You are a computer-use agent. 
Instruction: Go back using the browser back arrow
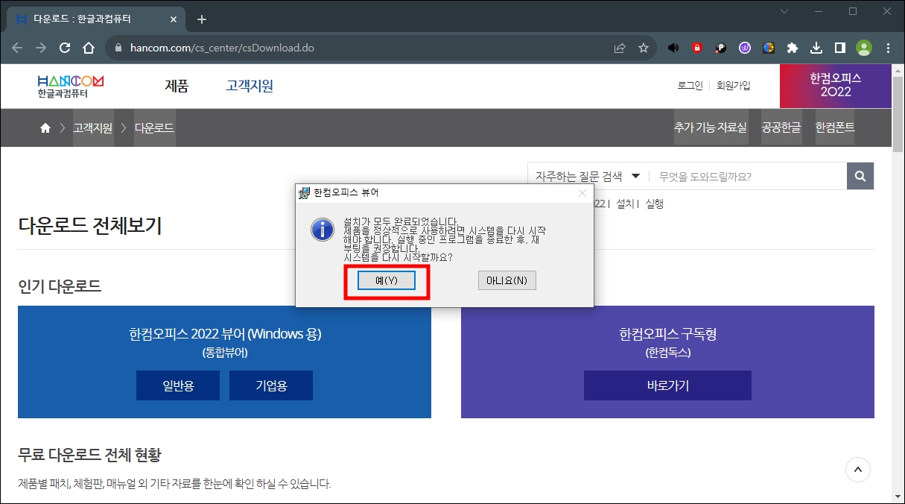17,48
